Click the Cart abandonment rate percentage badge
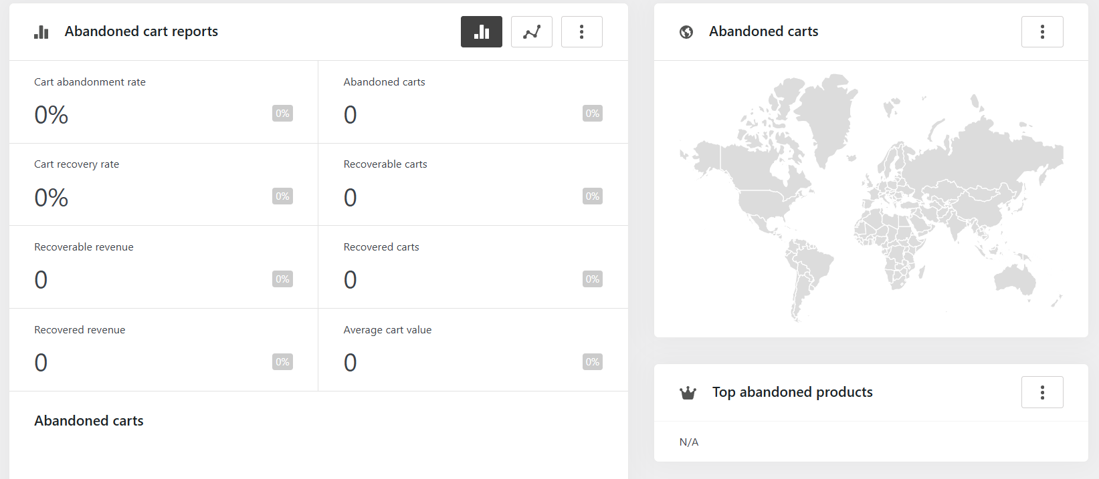 pos(282,114)
